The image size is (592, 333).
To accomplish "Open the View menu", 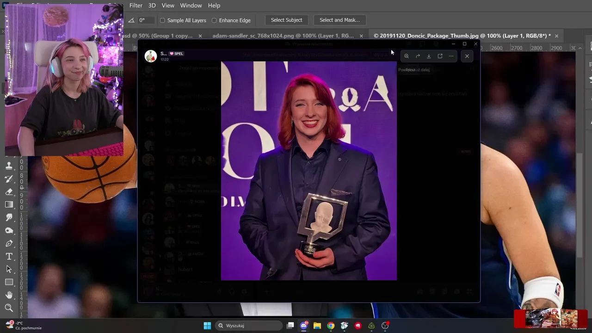I will (x=168, y=6).
